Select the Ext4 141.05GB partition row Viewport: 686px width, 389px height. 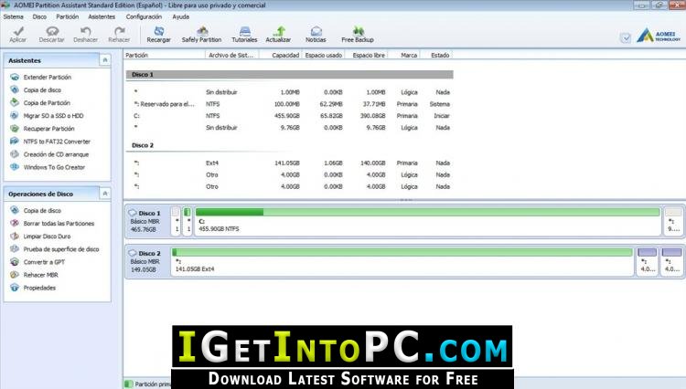click(289, 163)
